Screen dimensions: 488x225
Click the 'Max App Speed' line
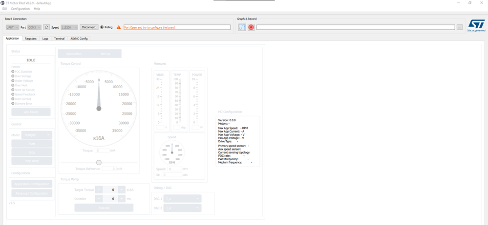point(233,128)
